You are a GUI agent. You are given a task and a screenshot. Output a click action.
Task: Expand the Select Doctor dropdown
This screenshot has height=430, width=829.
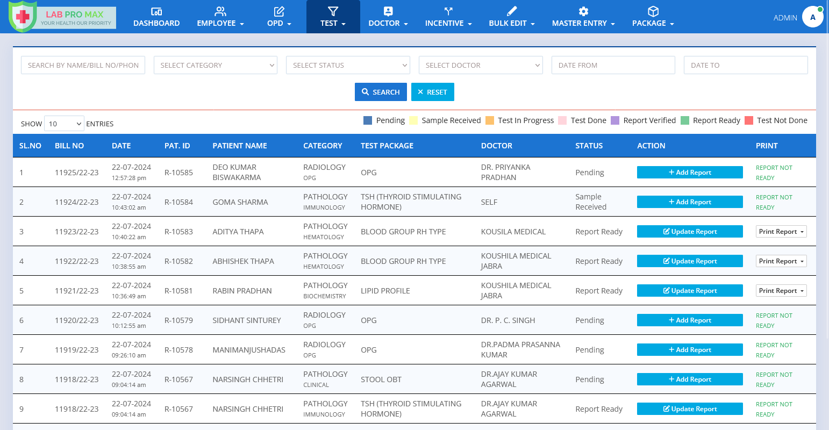coord(481,65)
